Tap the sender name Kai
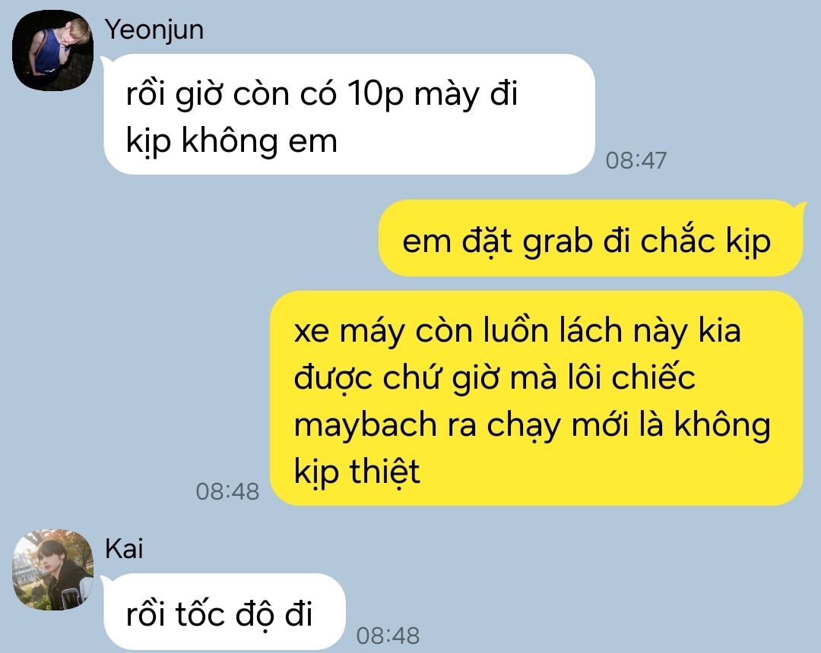 tap(124, 549)
